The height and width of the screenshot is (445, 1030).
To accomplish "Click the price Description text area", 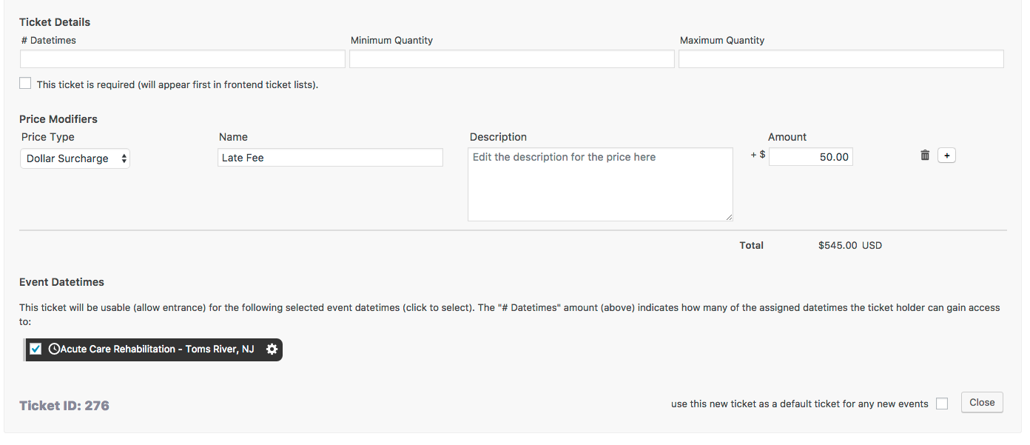I will click(600, 184).
